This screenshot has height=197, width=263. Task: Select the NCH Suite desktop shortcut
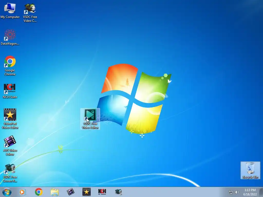pos(10,91)
